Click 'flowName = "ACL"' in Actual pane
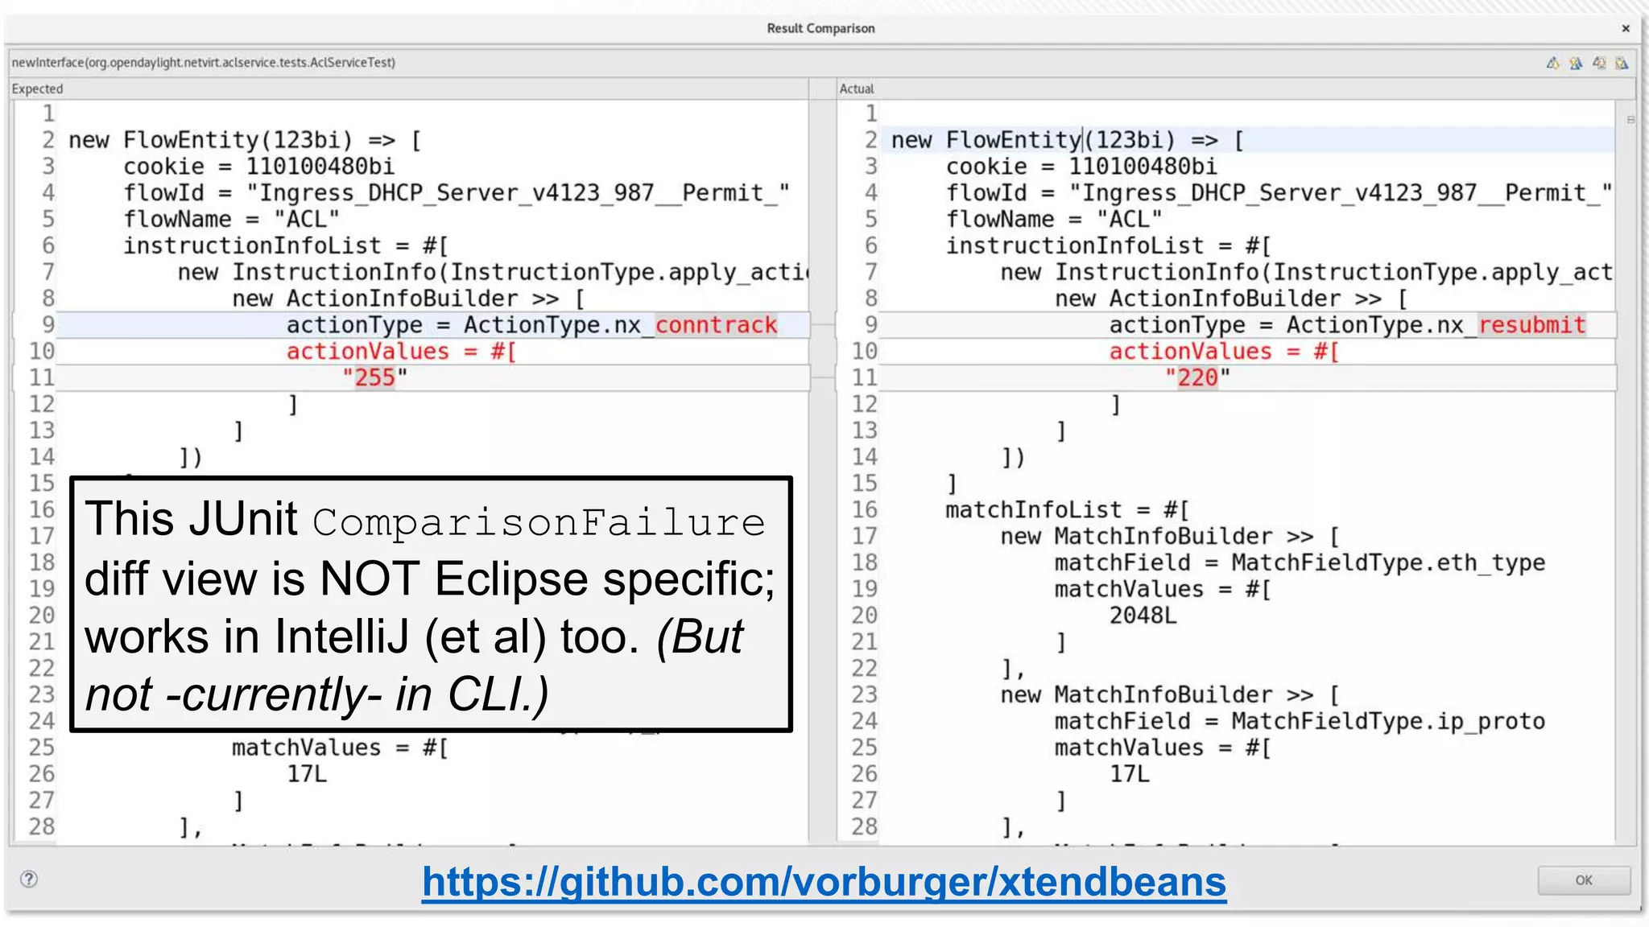This screenshot has height=927, width=1649. click(1054, 219)
